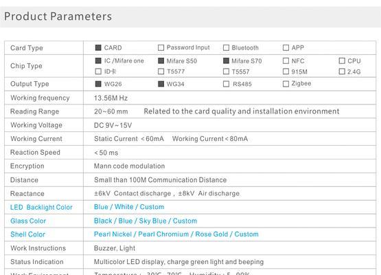Tick the Bluetooth card type box

click(226, 47)
